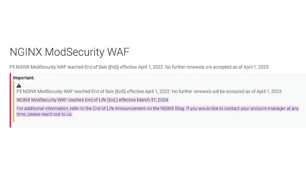Click the red vertical bar of the callout
The image size is (306, 174).
[x=10, y=100]
